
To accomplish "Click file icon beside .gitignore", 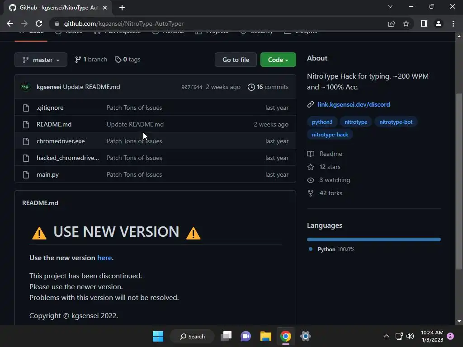I will [26, 108].
